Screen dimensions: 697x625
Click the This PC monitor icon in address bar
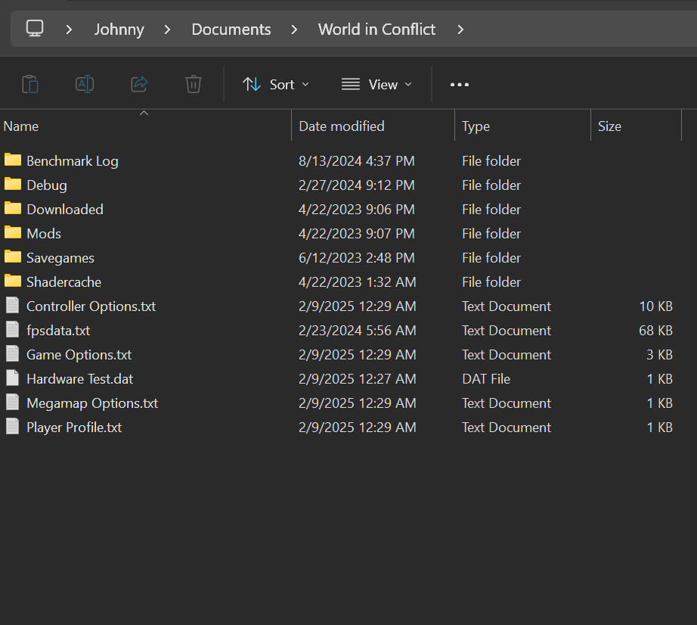pos(35,29)
